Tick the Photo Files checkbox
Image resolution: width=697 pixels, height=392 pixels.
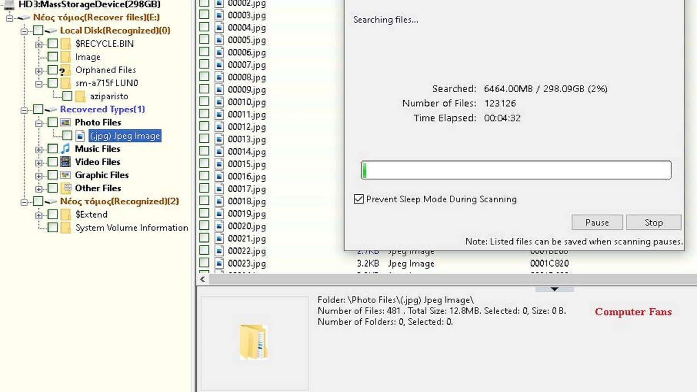[53, 122]
